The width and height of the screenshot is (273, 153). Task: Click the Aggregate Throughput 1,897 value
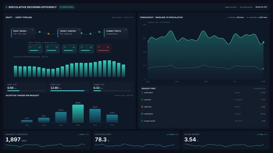tap(13, 139)
